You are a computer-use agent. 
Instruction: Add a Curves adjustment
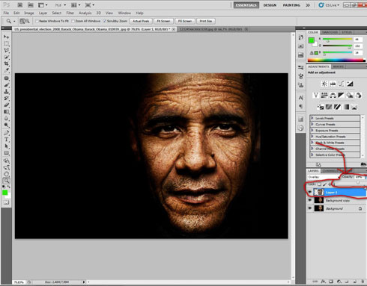coord(342,84)
